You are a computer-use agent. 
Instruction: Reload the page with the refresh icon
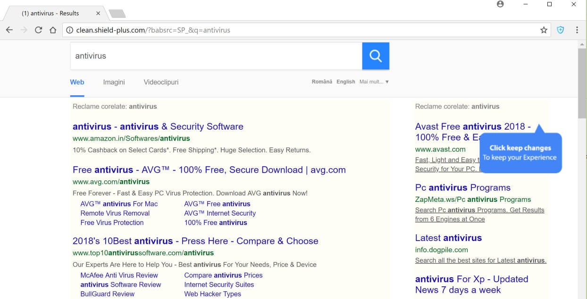(39, 30)
